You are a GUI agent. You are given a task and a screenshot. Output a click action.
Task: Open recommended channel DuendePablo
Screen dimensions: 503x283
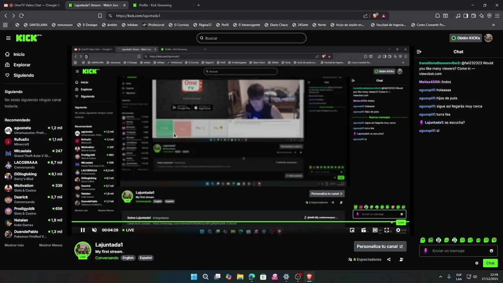pos(33,234)
